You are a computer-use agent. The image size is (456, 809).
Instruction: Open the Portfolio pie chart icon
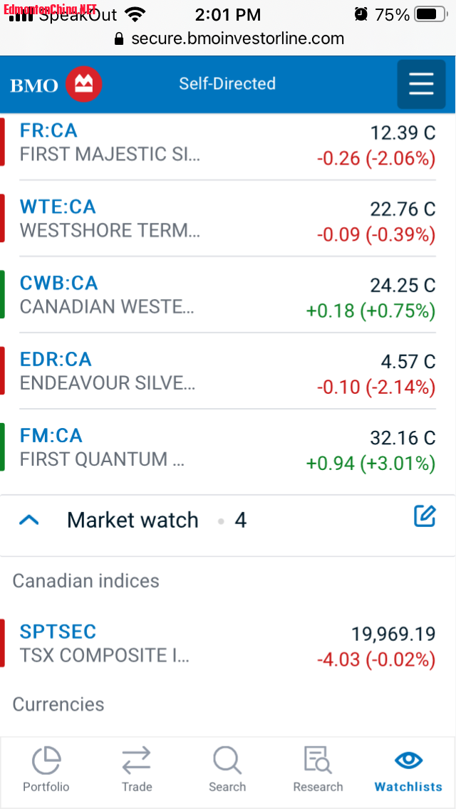coord(46,759)
